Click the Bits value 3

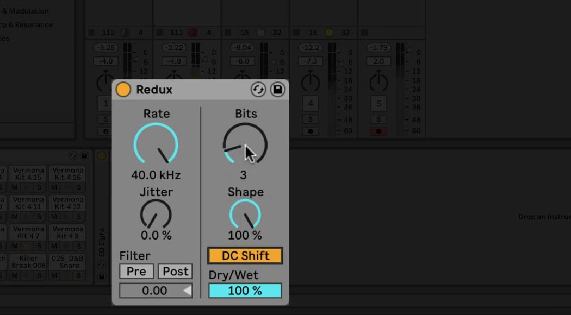[243, 175]
